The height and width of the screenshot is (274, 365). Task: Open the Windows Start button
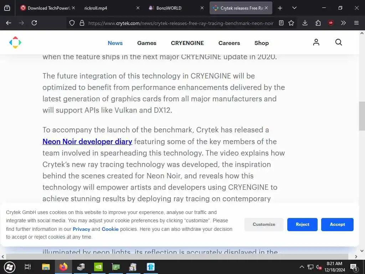pos(10,267)
